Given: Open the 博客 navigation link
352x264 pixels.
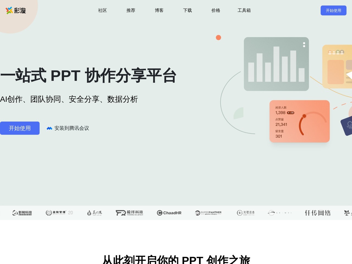Looking at the screenshot, I should [x=159, y=10].
